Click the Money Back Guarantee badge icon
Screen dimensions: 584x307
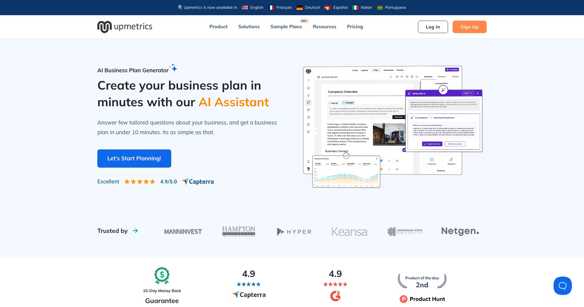(x=162, y=276)
